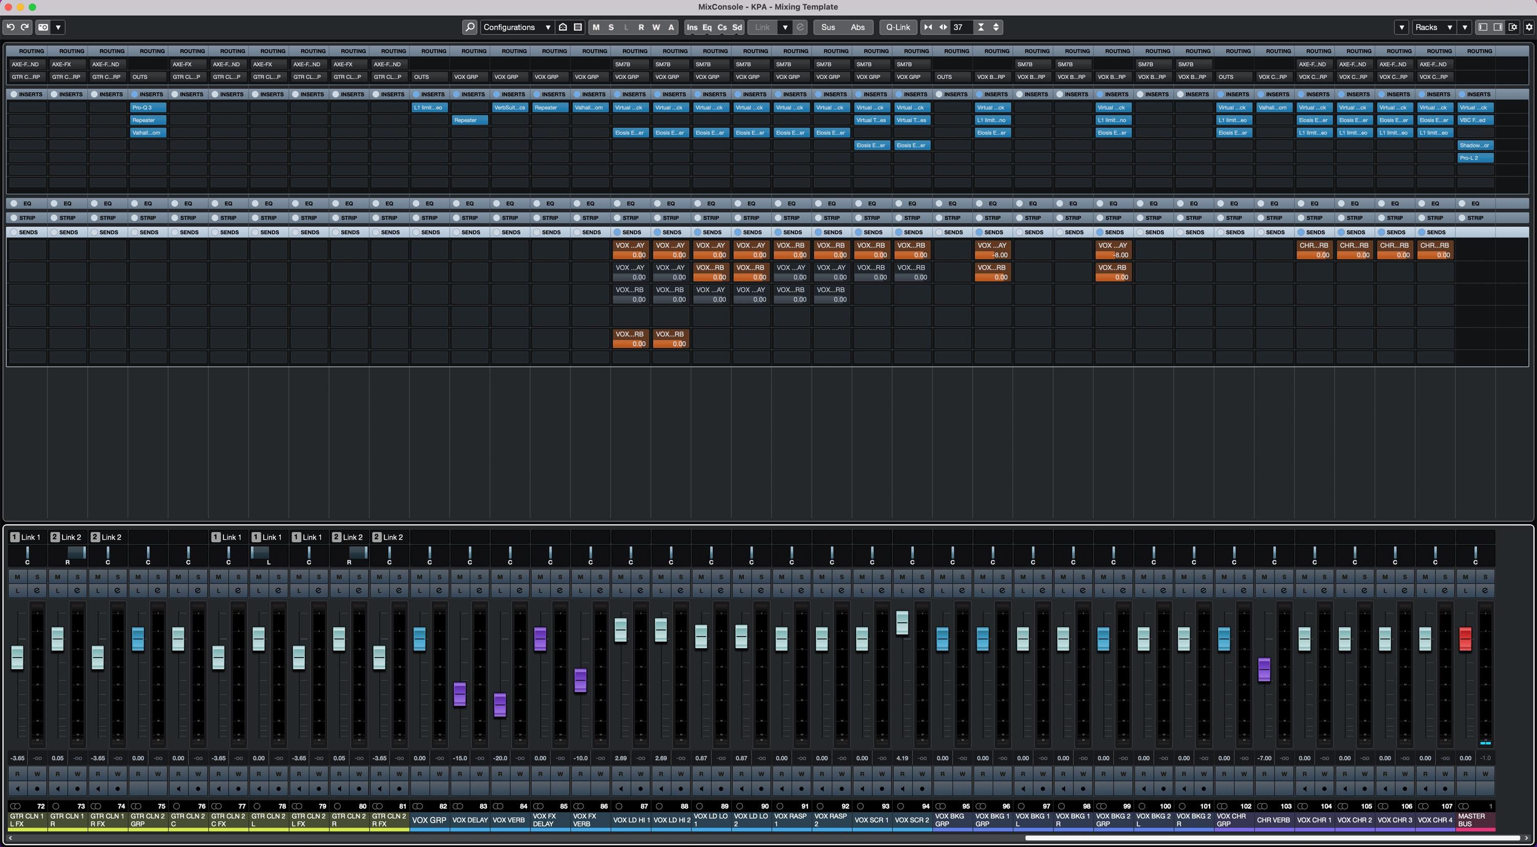Enable the global Write automation toggle
This screenshot has height=847, width=1537.
[656, 27]
